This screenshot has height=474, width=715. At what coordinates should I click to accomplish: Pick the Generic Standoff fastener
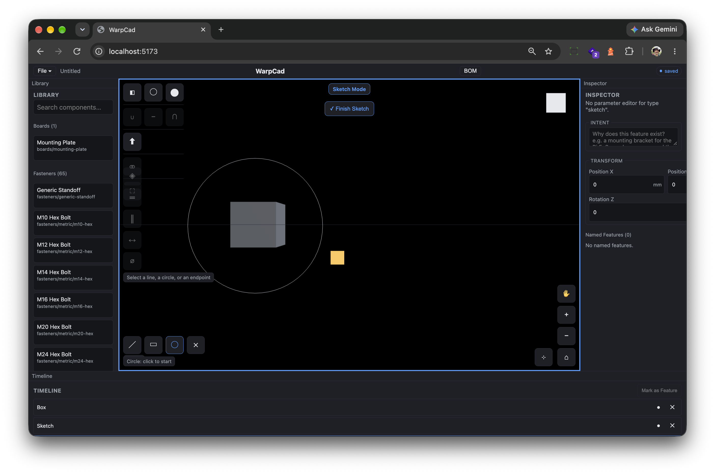point(73,195)
